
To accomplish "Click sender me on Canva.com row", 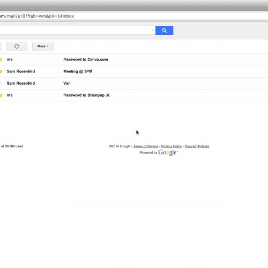I will pyautogui.click(x=10, y=59).
